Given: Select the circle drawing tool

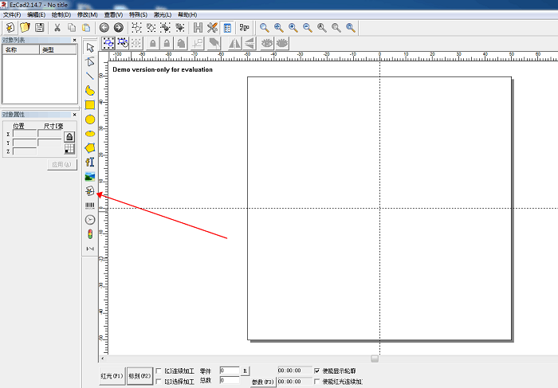Looking at the screenshot, I should pos(90,119).
